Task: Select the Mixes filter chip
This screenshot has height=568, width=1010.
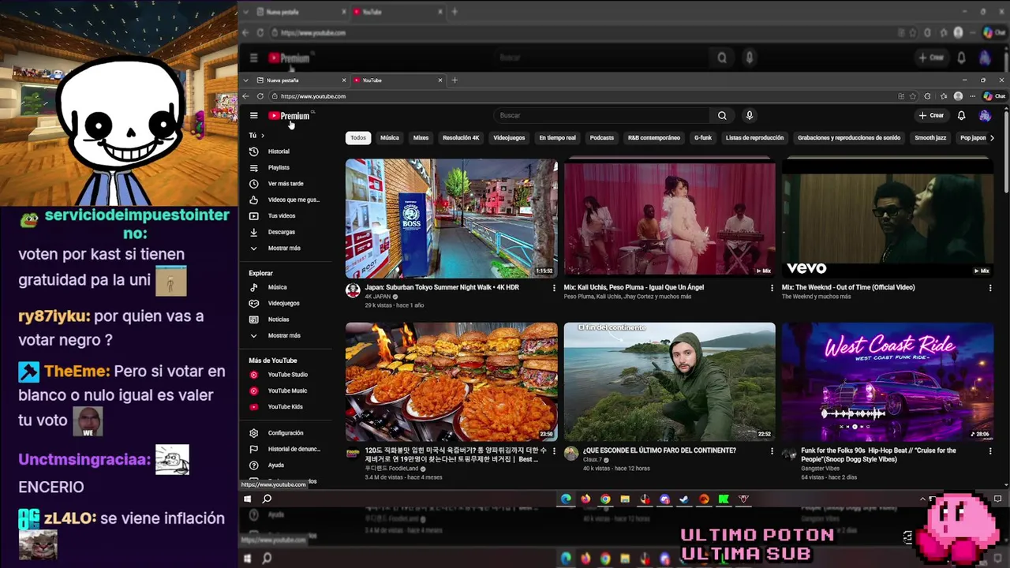Action: pyautogui.click(x=421, y=138)
